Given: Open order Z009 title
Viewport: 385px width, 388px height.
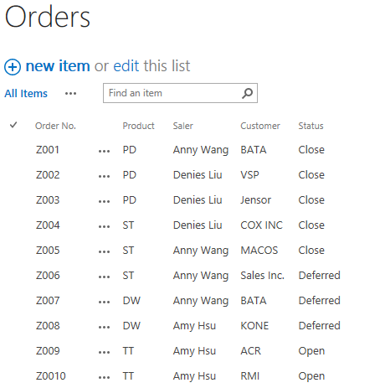Looking at the screenshot, I should [x=48, y=350].
